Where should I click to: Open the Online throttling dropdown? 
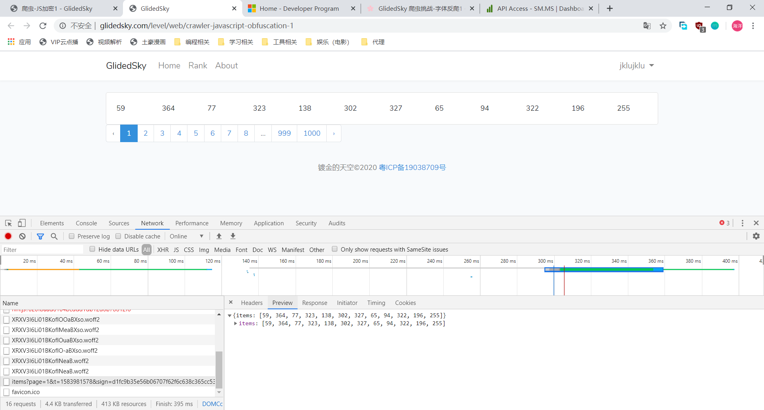click(x=187, y=236)
